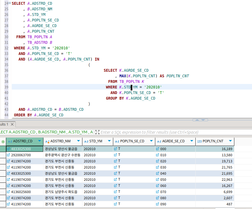Click the panel divider handle above results
252x209 pixels.
pyautogui.click(x=200, y=120)
